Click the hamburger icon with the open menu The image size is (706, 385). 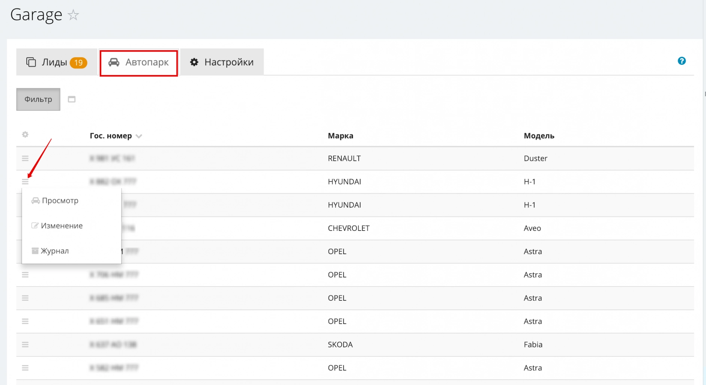click(x=25, y=182)
